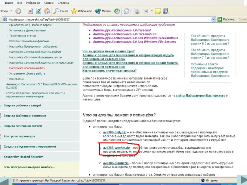
Task: Open the Сервис menu
Action: tap(49, 3)
